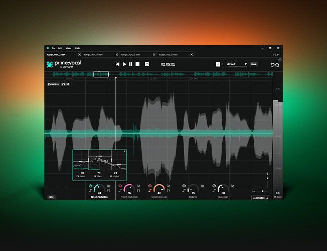
Task: Close the rough_vox_4.wav tab
Action: coord(117,55)
